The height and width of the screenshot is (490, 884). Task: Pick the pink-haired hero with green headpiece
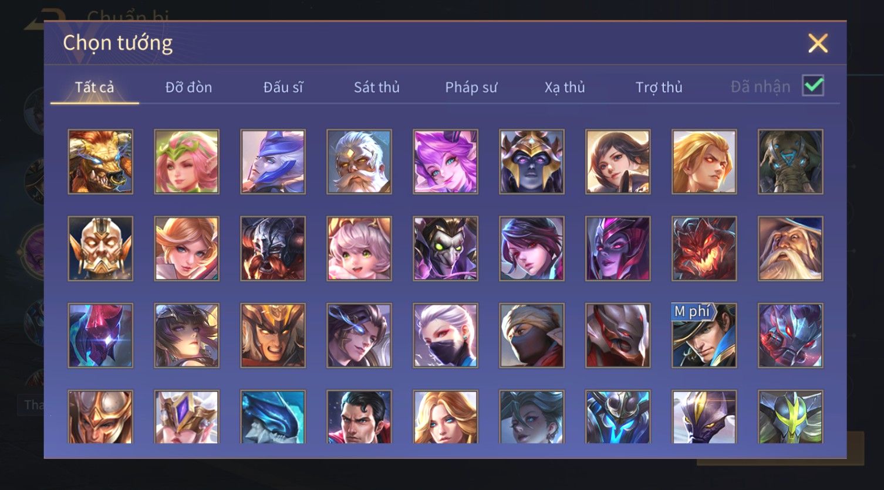click(187, 162)
